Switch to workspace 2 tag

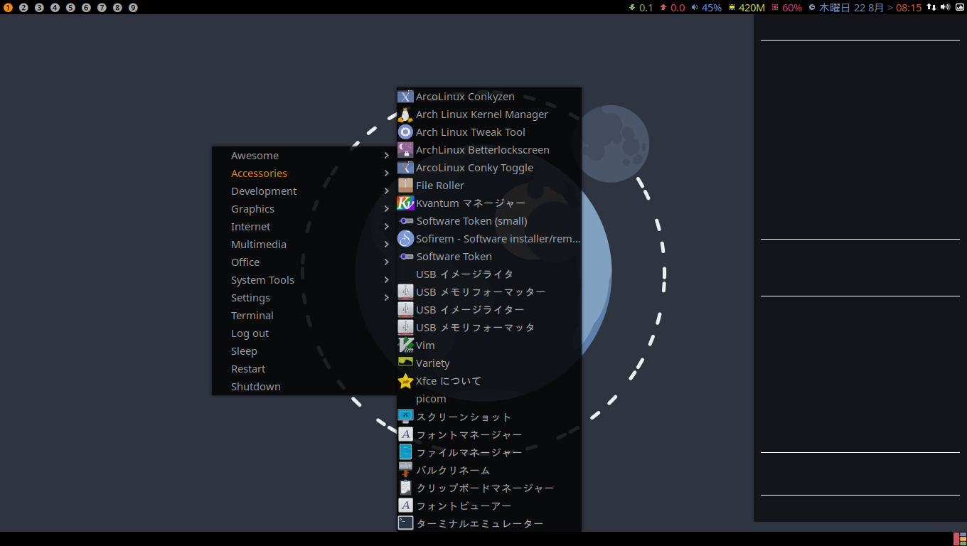click(x=23, y=8)
